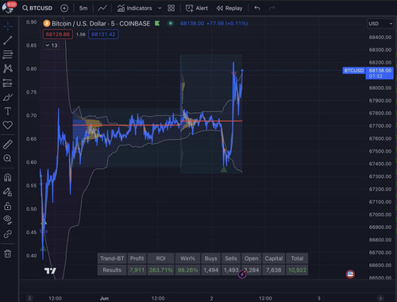Screen dimensions: 397x302
Task: Select the crosshair cursor tool
Action: pos(8,26)
